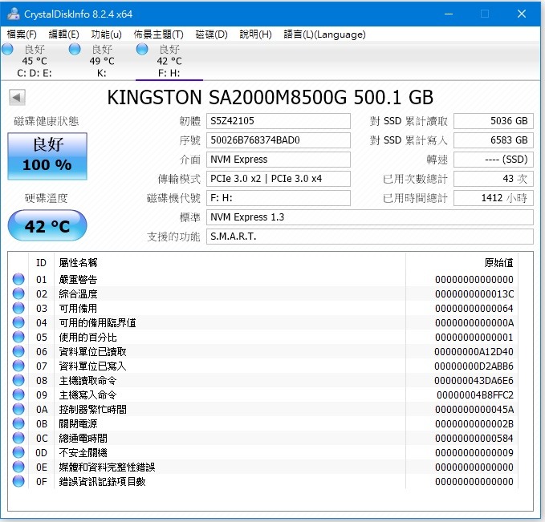This screenshot has height=522, width=545.
Task: Select raw value 00000004B8FFC2
Action: (475, 395)
